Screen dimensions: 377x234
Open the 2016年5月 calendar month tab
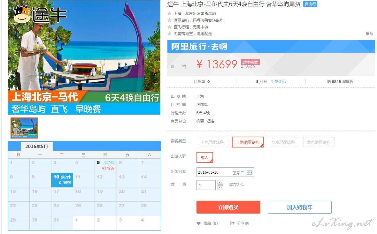pos(36,146)
